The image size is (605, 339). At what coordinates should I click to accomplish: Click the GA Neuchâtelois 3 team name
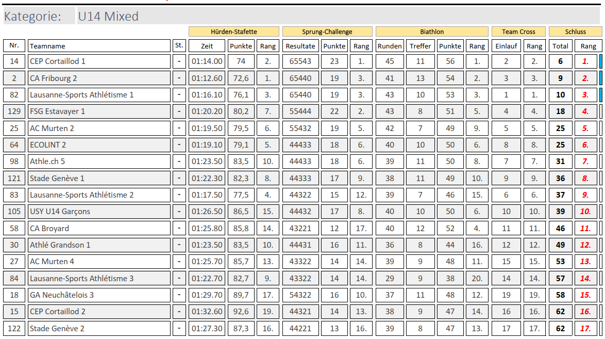click(x=99, y=295)
